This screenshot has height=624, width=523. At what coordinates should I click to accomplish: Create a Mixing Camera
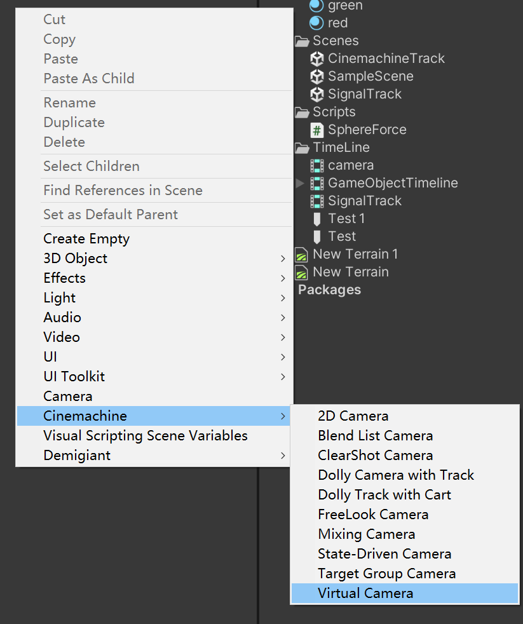click(405, 534)
